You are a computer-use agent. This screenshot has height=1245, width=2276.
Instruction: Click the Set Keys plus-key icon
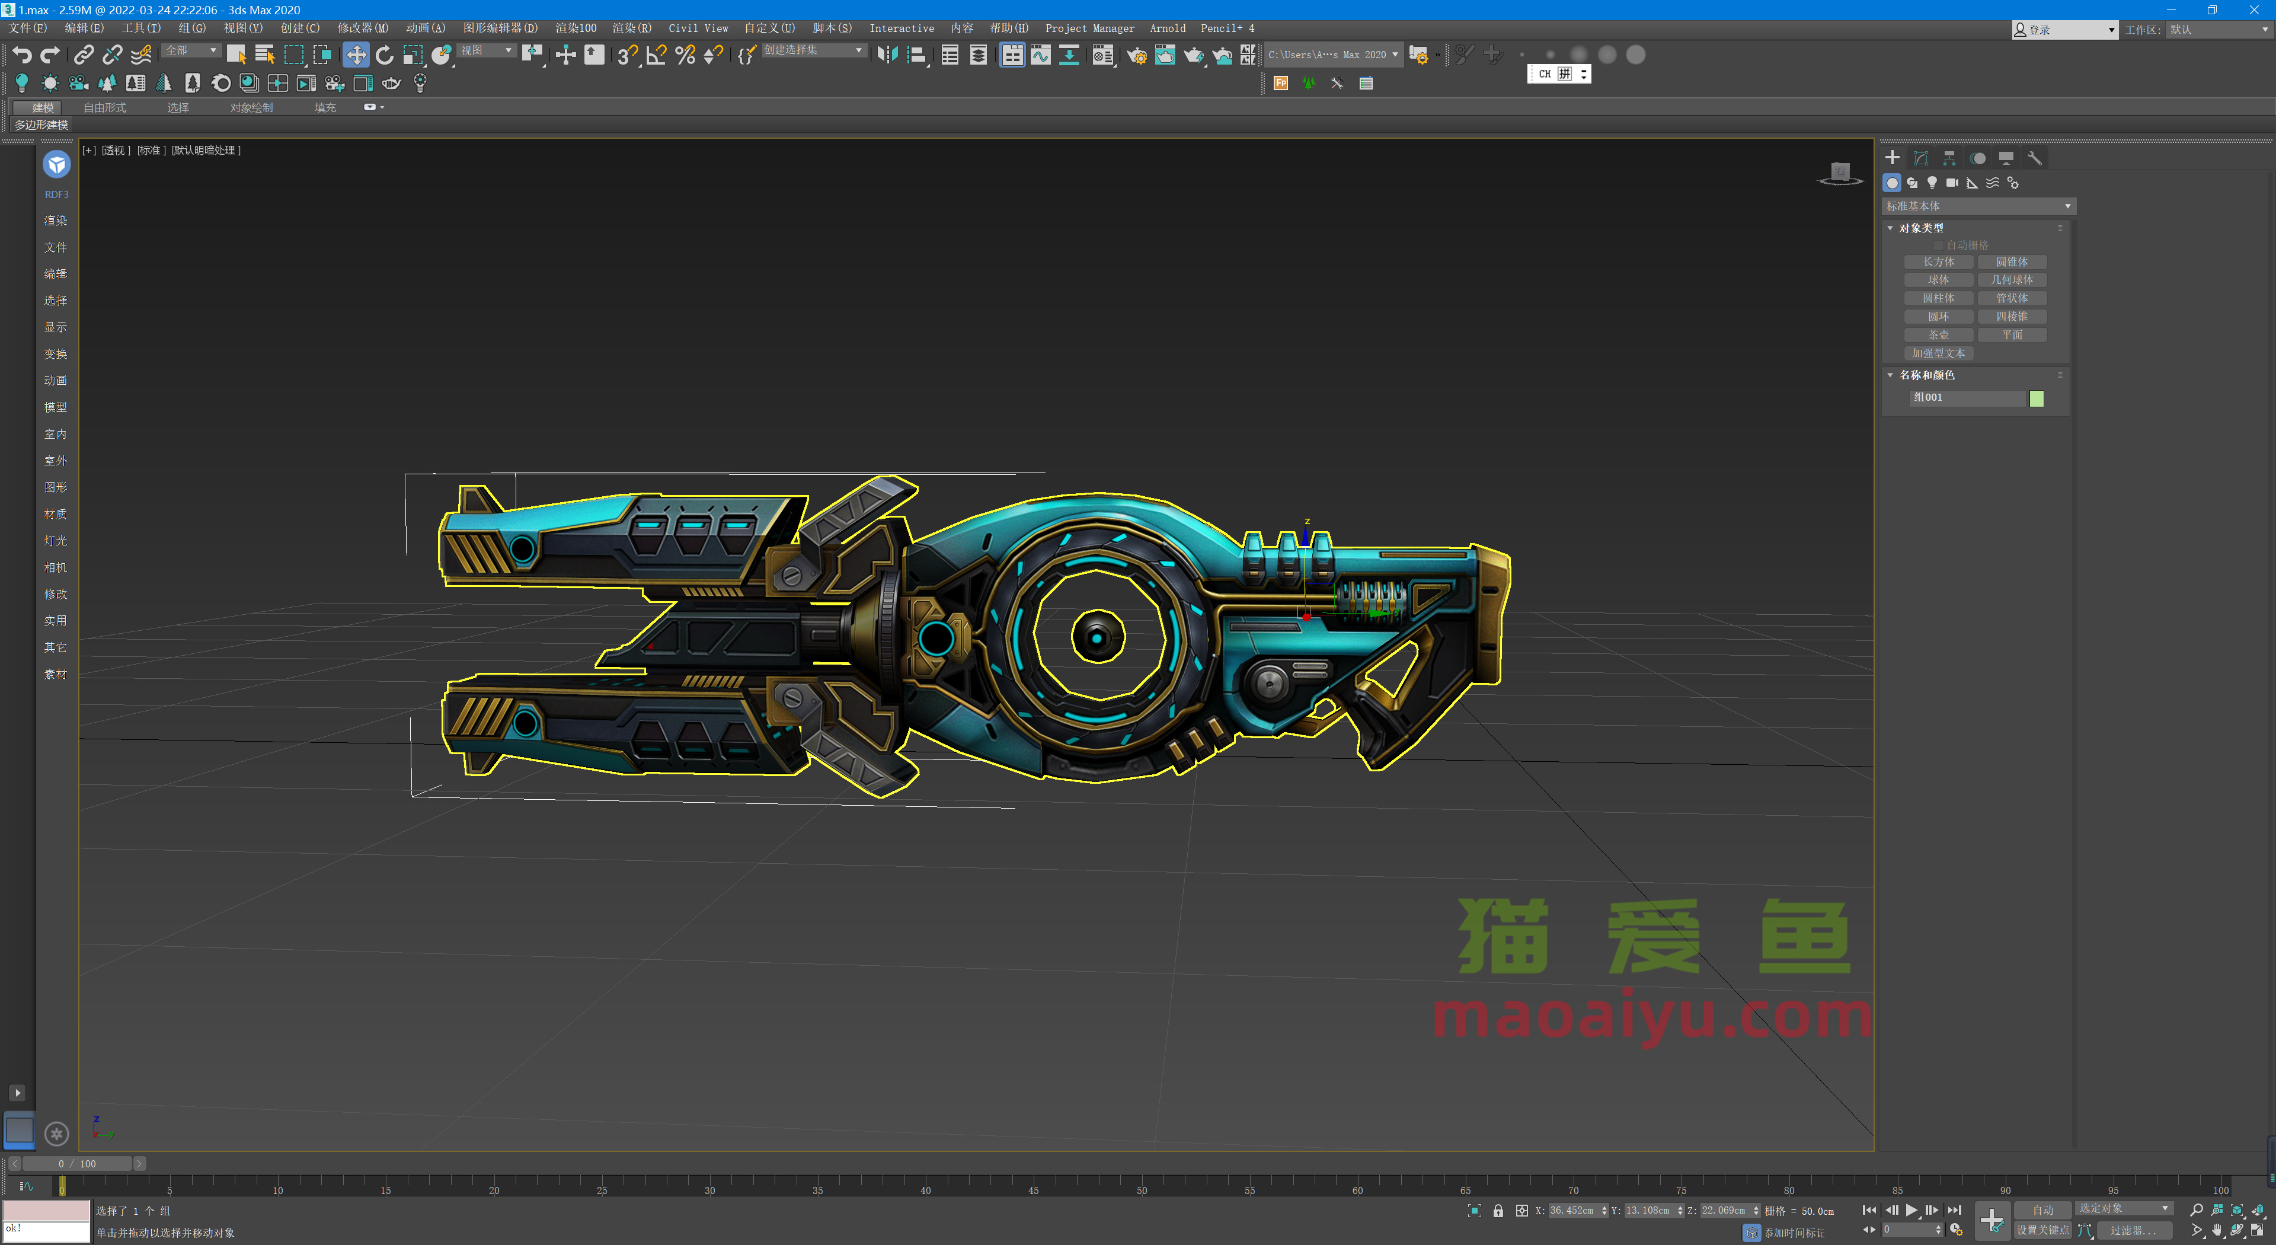[x=1991, y=1220]
